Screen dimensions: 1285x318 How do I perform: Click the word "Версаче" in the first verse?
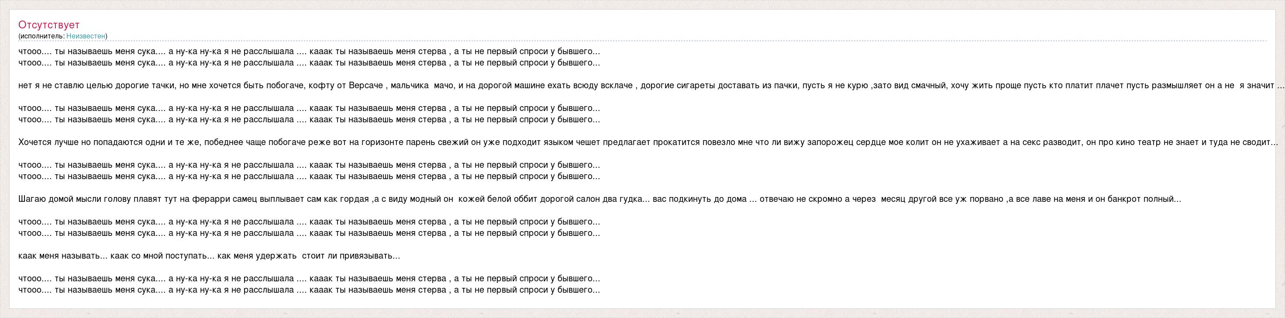pos(365,85)
